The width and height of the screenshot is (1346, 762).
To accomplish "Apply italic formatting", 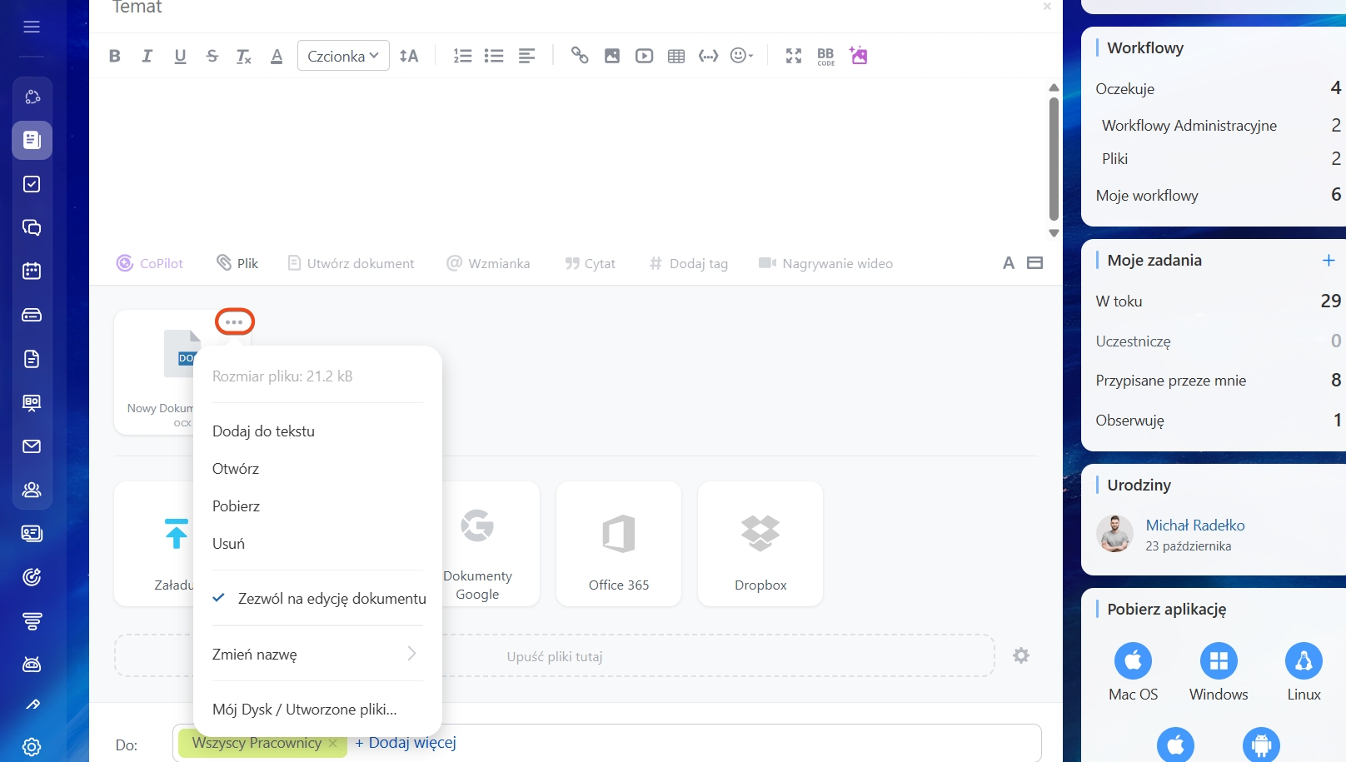I will (x=147, y=56).
